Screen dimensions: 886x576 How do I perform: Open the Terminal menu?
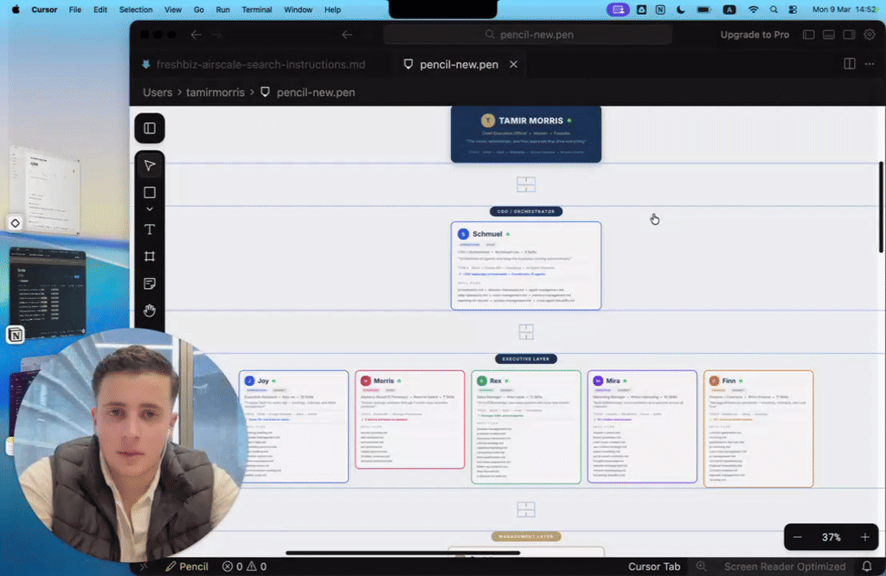pyautogui.click(x=256, y=10)
